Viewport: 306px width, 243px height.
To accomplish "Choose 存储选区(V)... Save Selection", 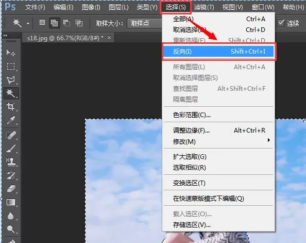I will [x=218, y=225].
